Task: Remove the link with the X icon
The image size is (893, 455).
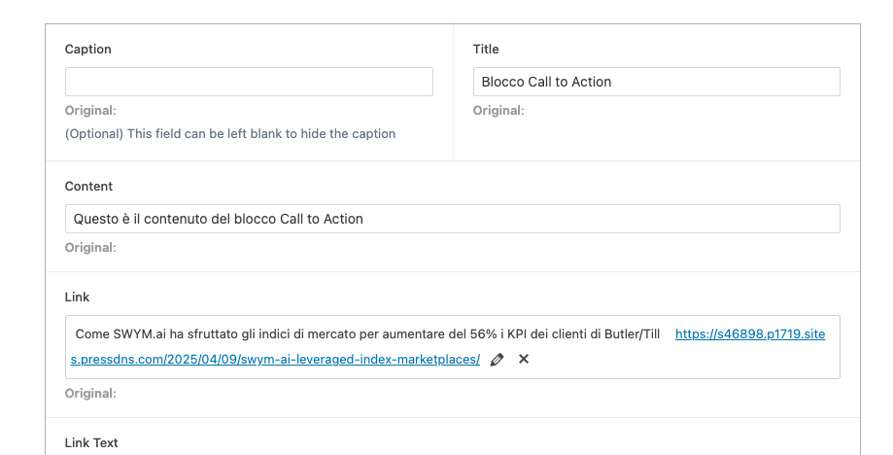Action: pyautogui.click(x=524, y=359)
